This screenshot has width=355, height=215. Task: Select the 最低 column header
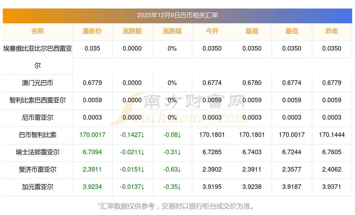tap(292, 32)
